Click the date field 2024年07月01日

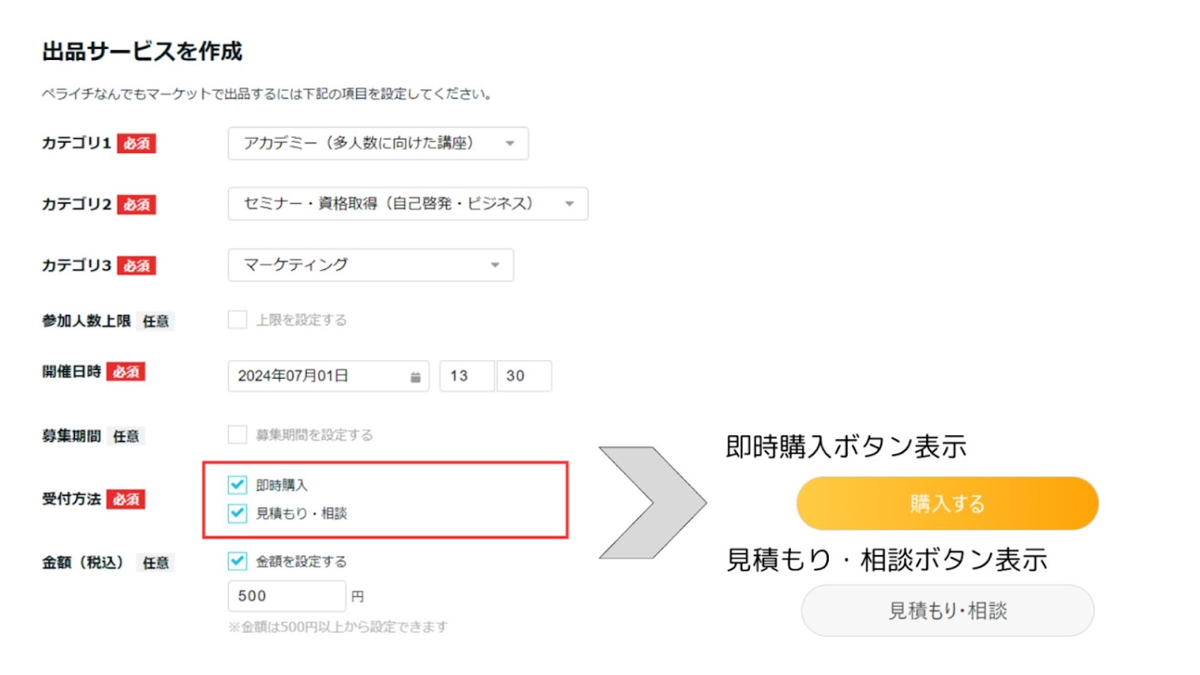click(x=319, y=376)
